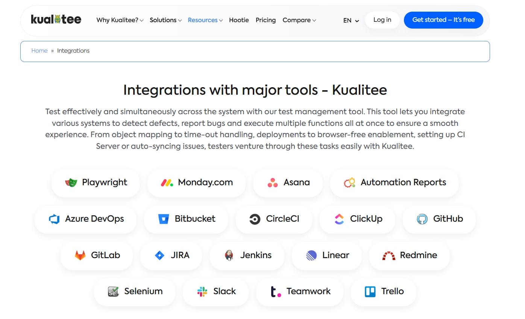525x319 pixels.
Task: Click the Integrations breadcrumb text
Action: [x=73, y=51]
